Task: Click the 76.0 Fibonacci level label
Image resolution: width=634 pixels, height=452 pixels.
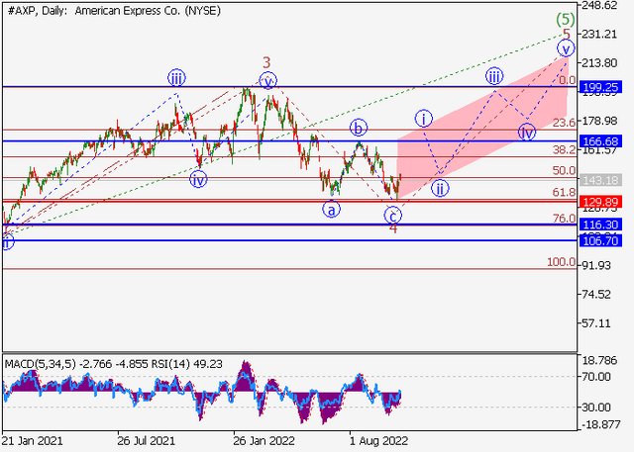Action: point(564,219)
